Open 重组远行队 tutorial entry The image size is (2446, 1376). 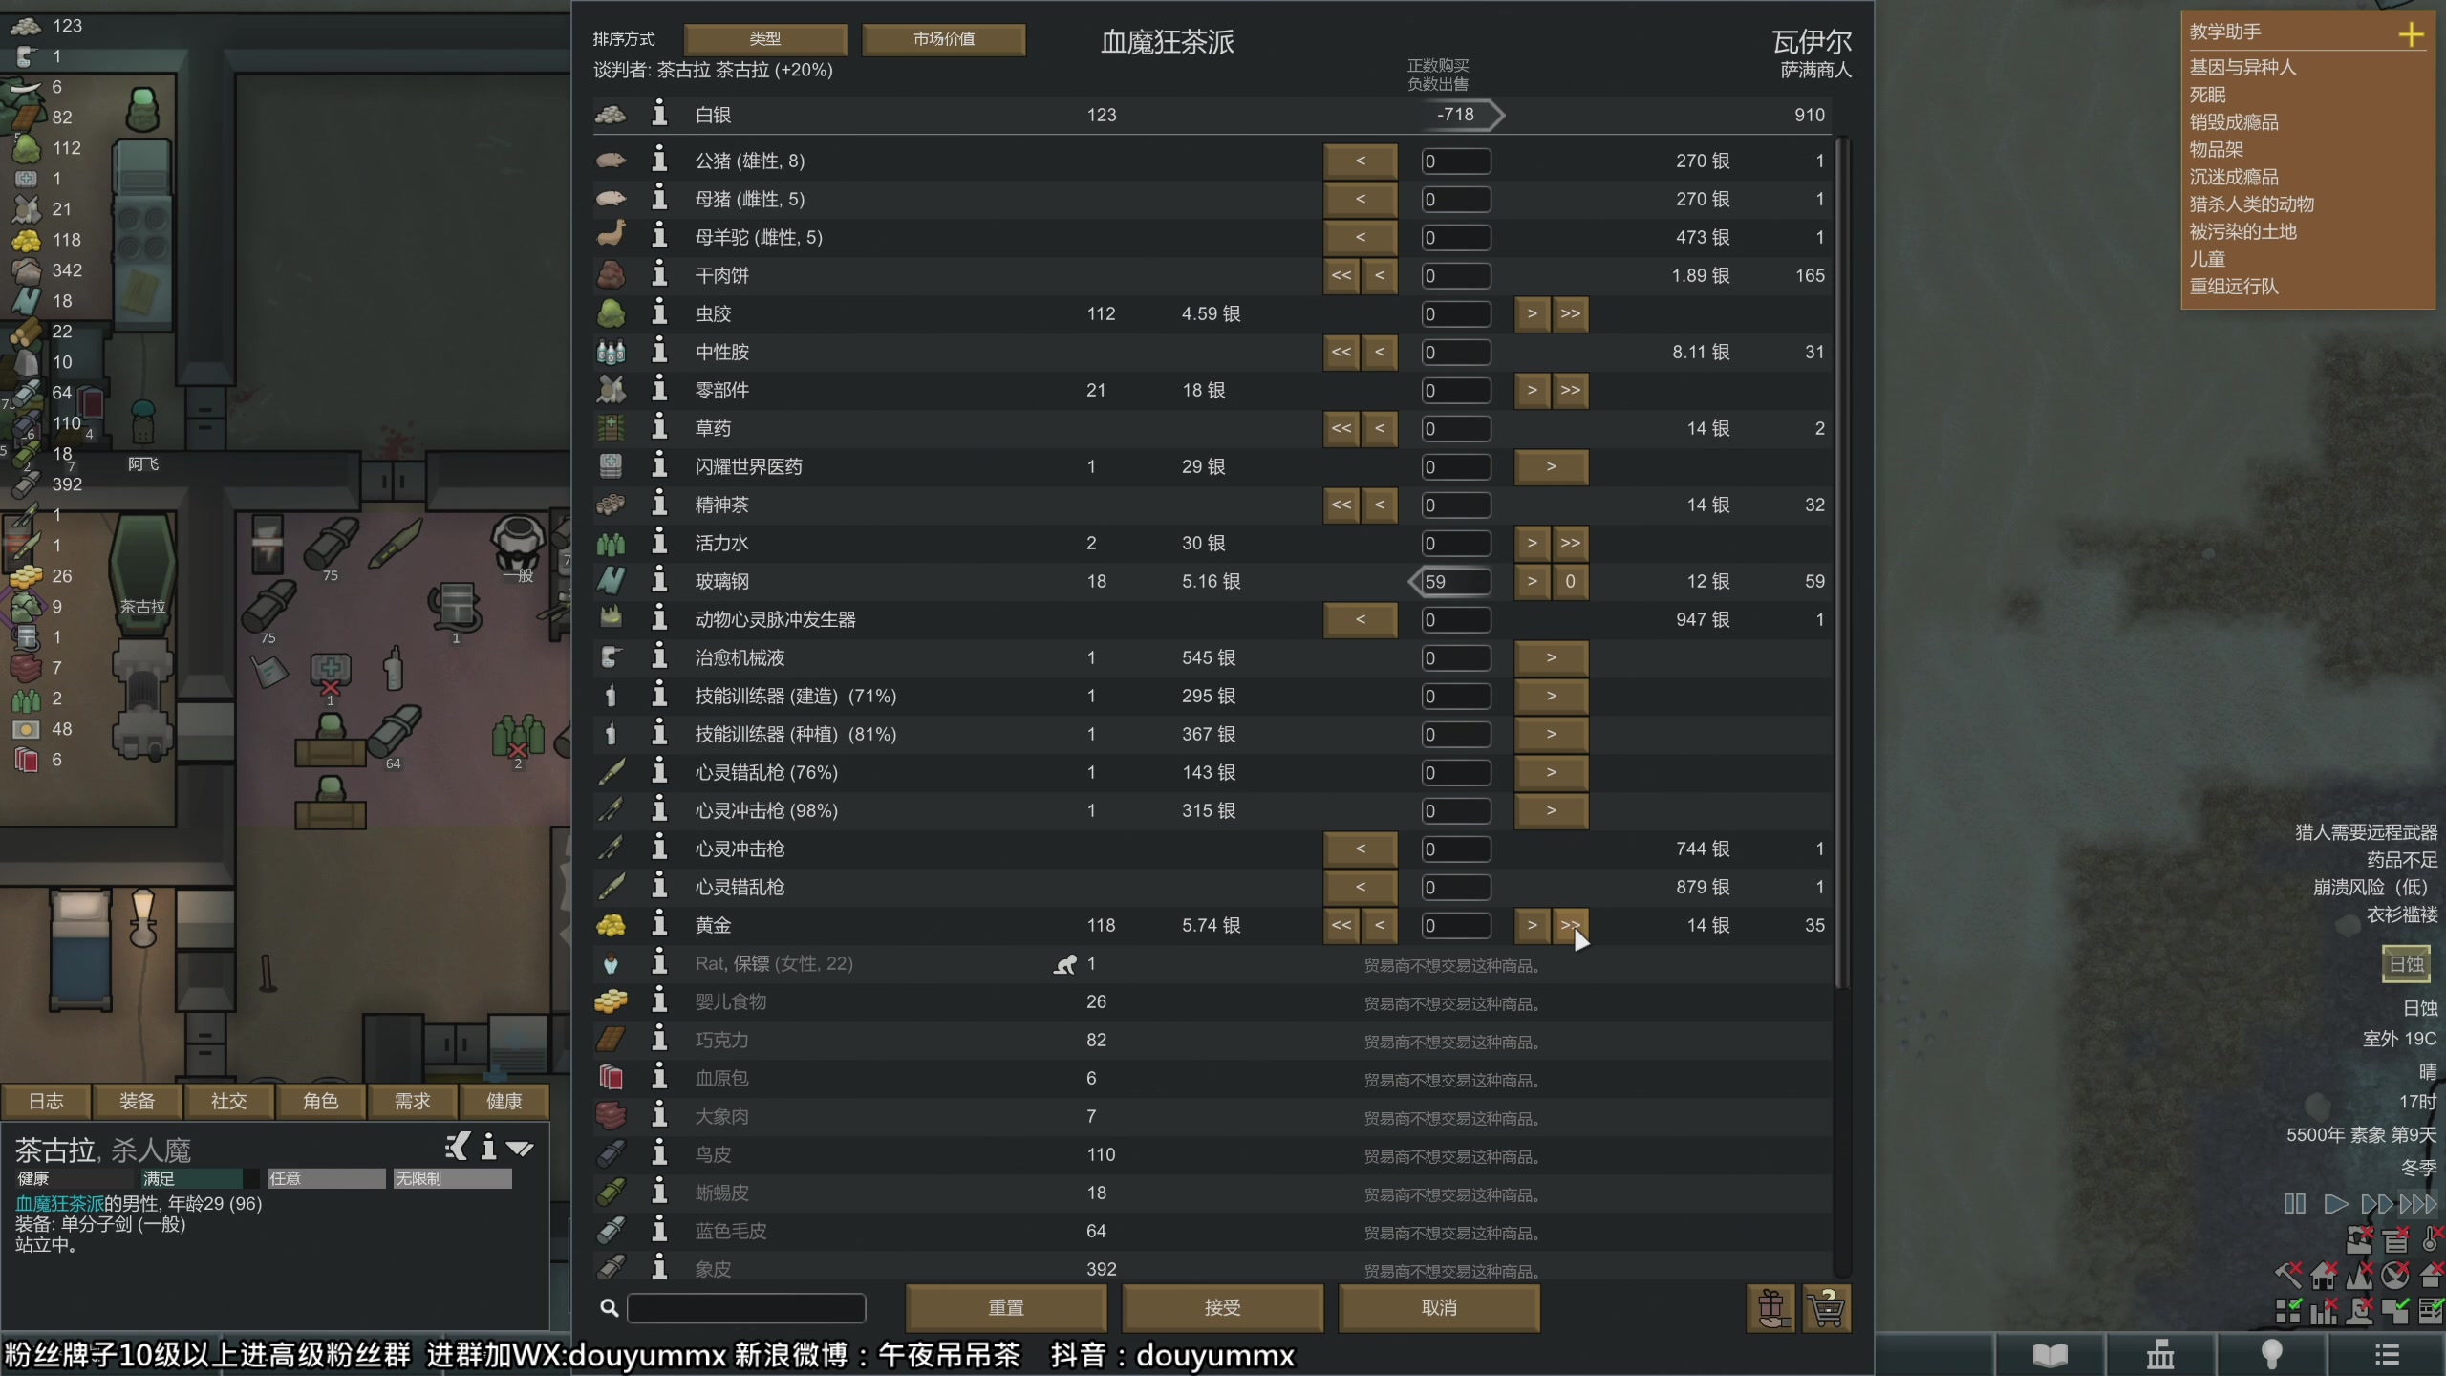pyautogui.click(x=2234, y=286)
